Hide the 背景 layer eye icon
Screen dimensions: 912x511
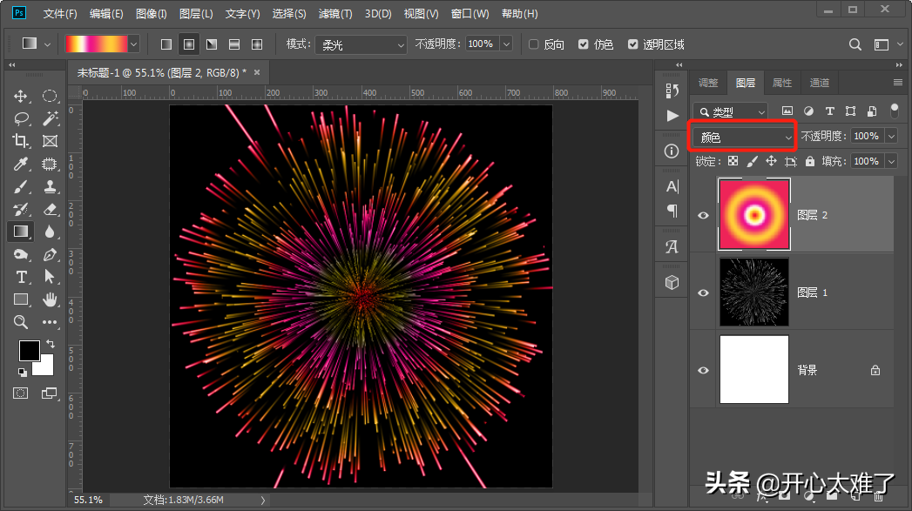pyautogui.click(x=703, y=370)
